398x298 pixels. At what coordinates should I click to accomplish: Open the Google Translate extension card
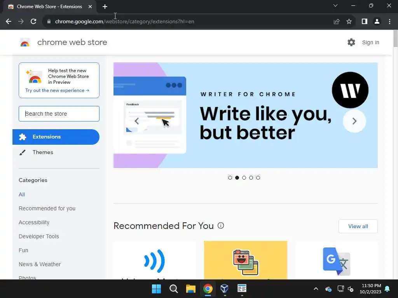(x=336, y=260)
